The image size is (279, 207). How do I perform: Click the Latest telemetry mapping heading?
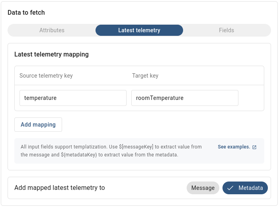[51, 54]
